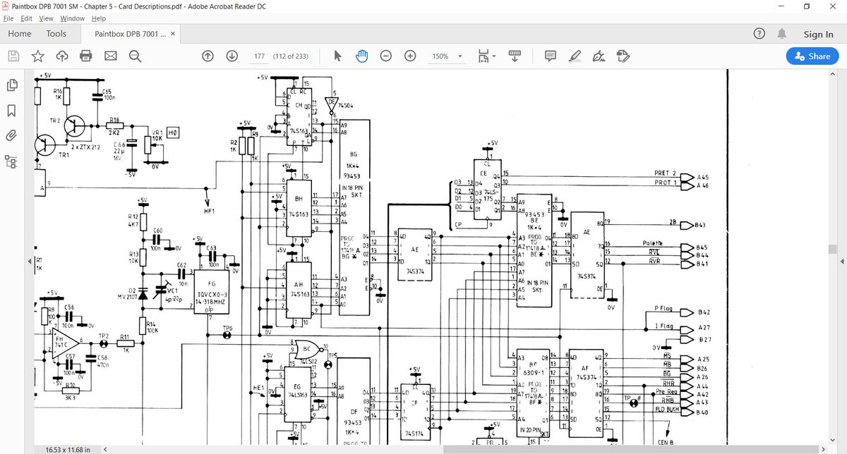Image resolution: width=847 pixels, height=454 pixels.
Task: Zoom in with the plus icon
Action: tap(409, 56)
